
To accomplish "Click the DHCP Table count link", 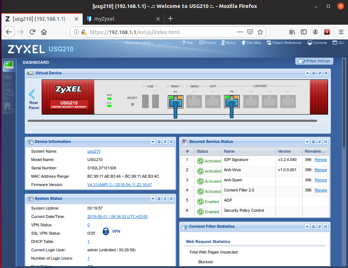I will pyautogui.click(x=88, y=242).
